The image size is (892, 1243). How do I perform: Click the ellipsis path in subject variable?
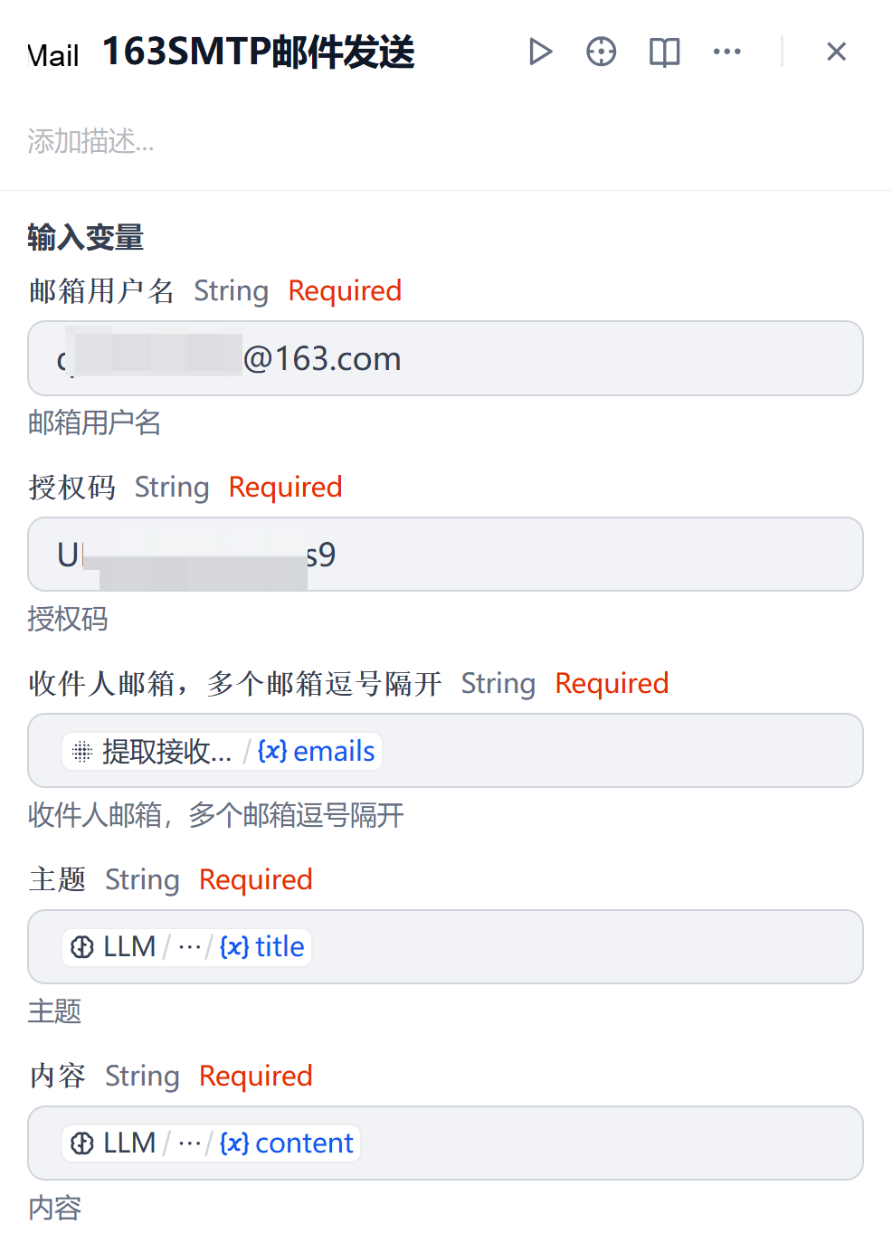pos(189,947)
